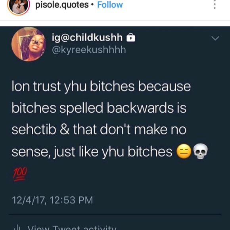Screen dimensions: 230x230
Task: Click the tweet line beginning sense, just like
Action: pos(110,151)
